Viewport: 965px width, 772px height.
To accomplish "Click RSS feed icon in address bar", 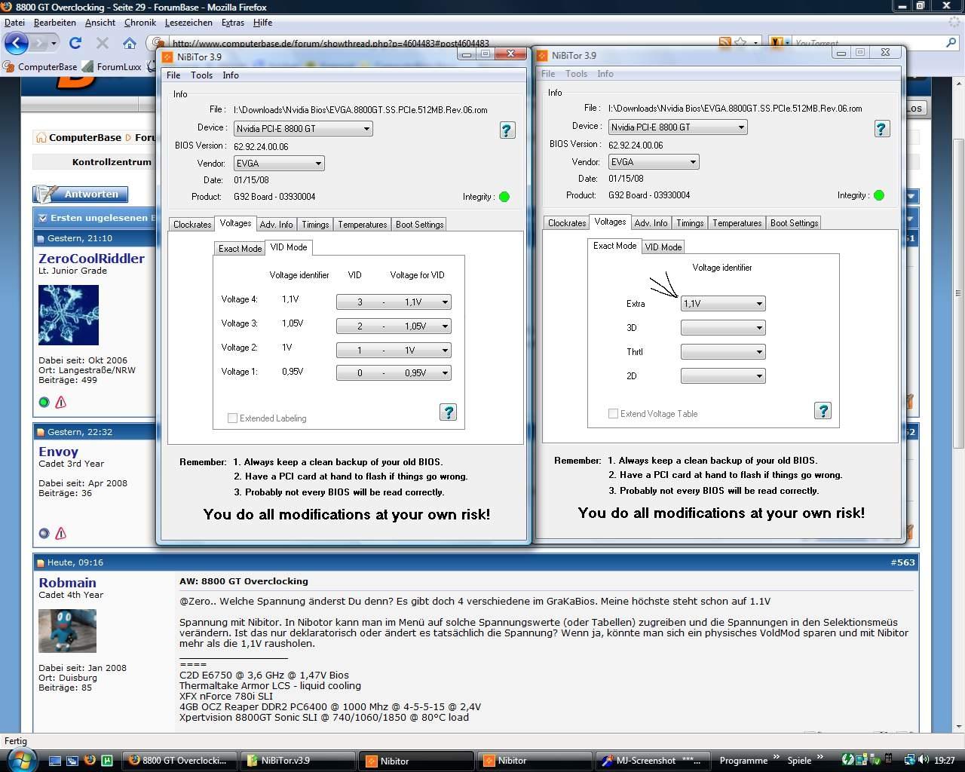I will [x=725, y=43].
